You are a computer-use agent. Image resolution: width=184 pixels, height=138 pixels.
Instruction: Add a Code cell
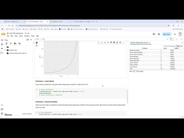tap(37, 39)
